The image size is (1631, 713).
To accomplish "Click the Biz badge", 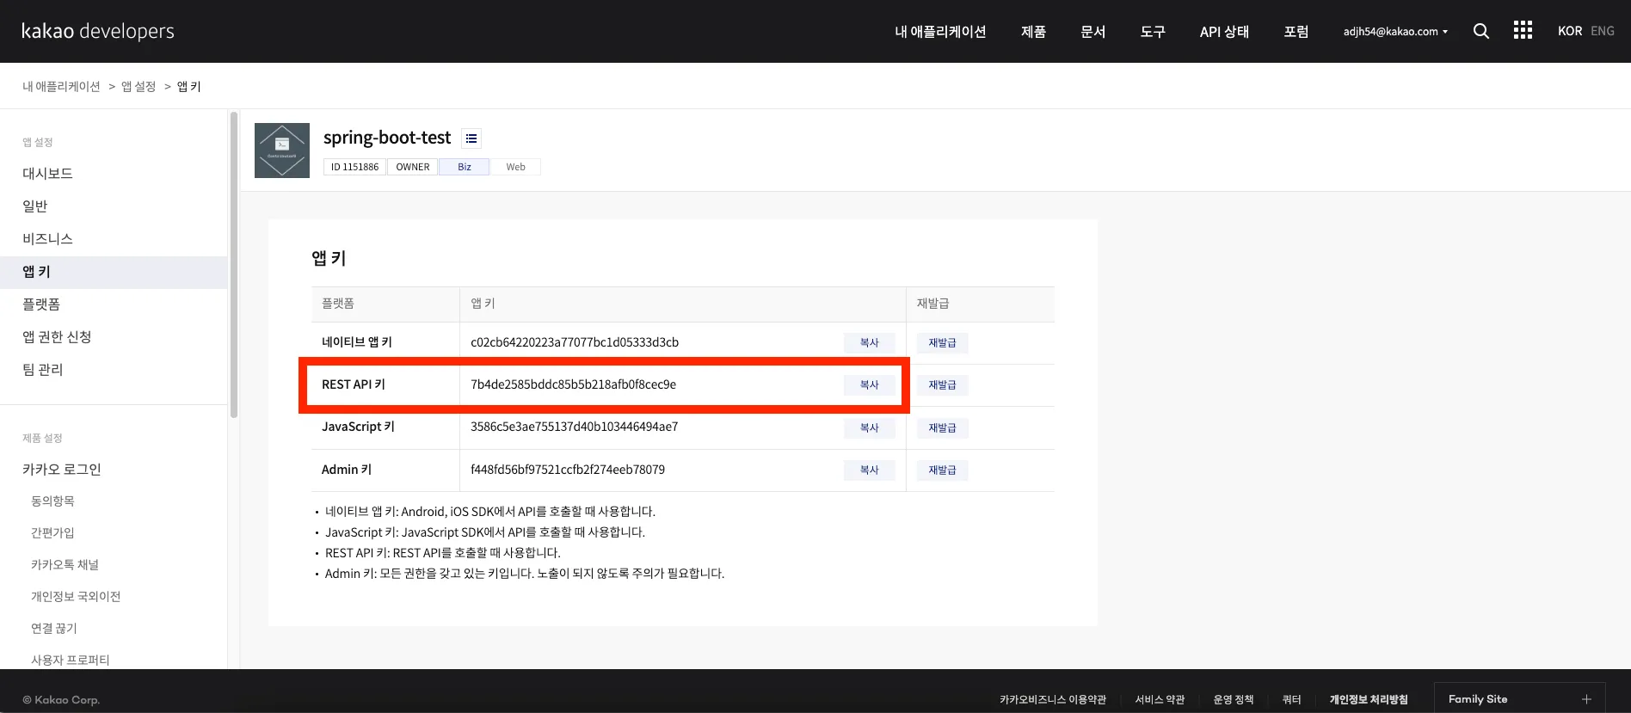I will [x=465, y=167].
